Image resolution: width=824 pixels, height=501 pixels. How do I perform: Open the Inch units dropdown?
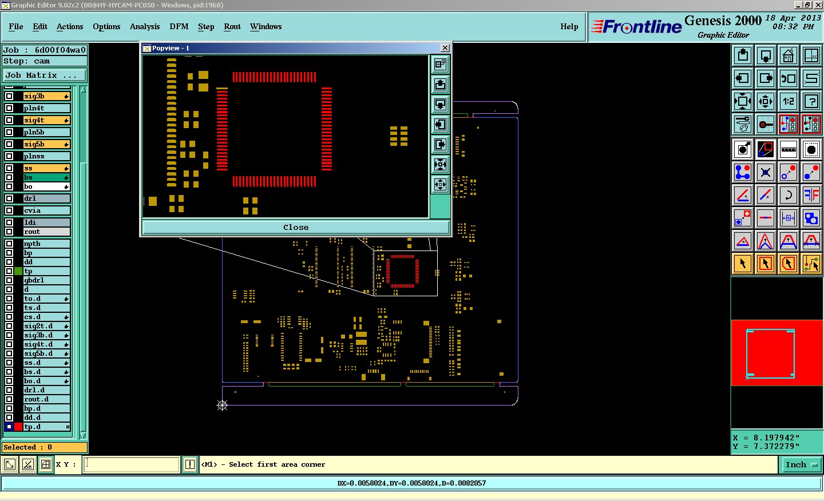801,464
